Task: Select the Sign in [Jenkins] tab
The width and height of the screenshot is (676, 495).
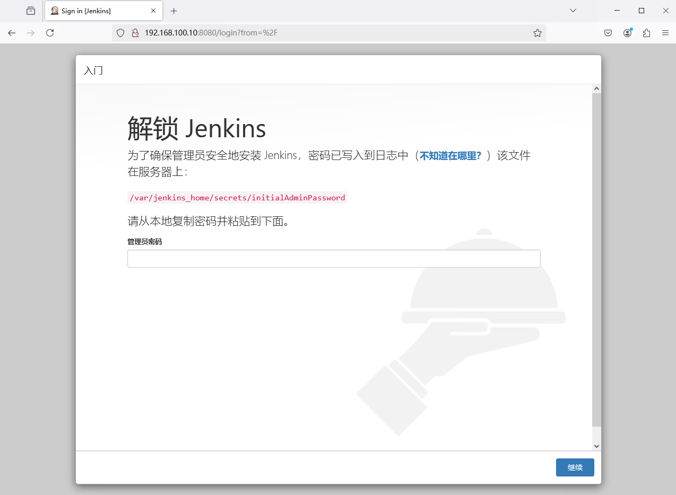Action: click(96, 11)
